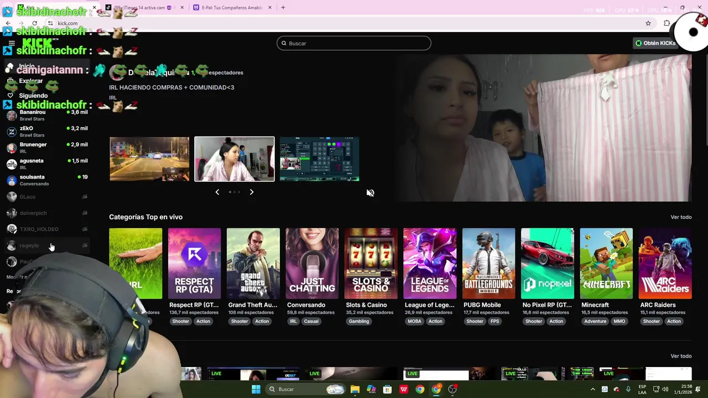
Task: Open soulsanta's channel in the sidebar
Action: 47,180
